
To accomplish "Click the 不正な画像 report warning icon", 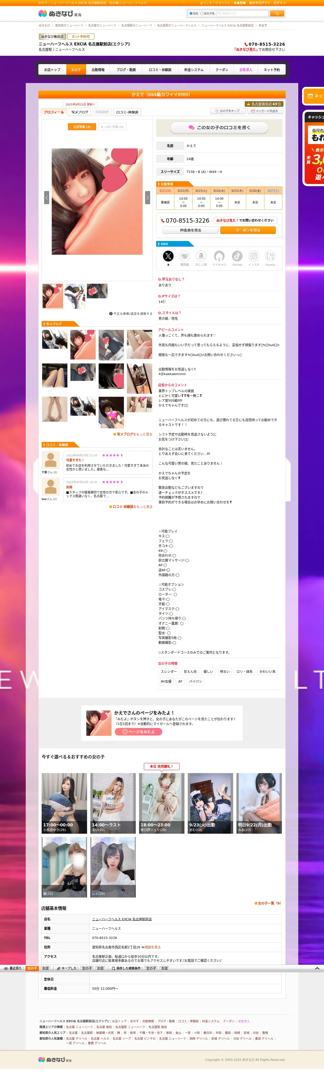I will coord(111,313).
